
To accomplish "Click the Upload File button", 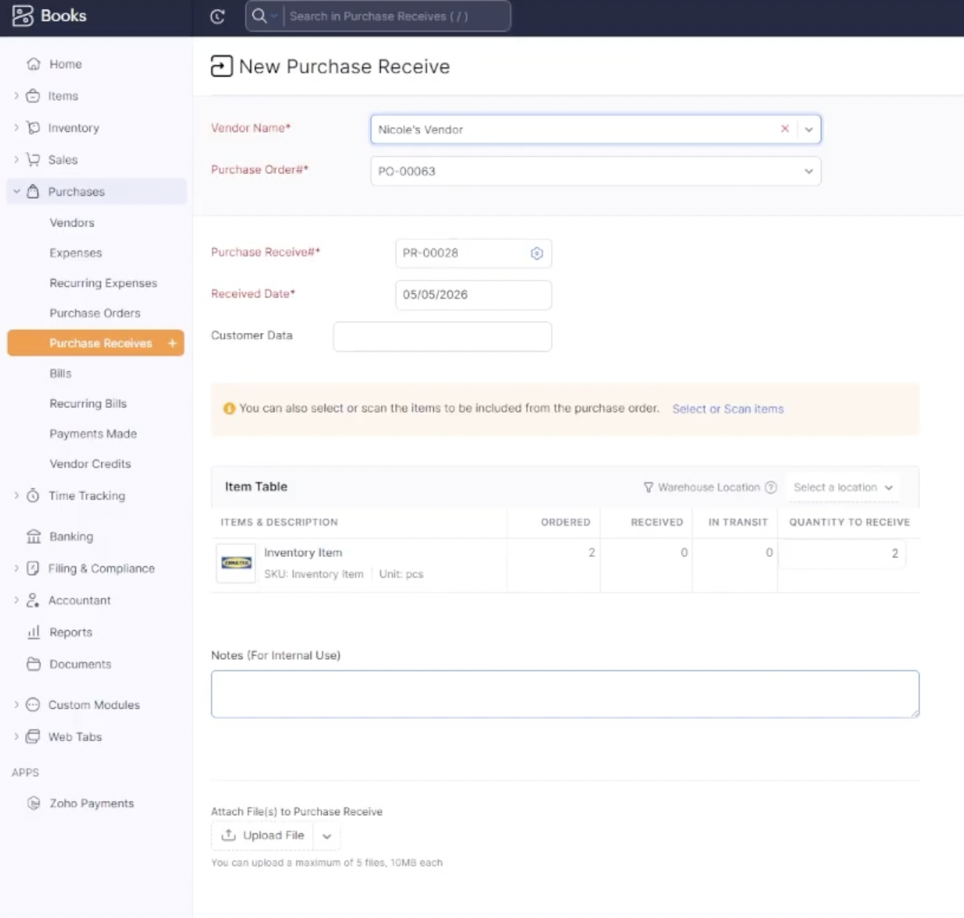I will click(x=263, y=835).
